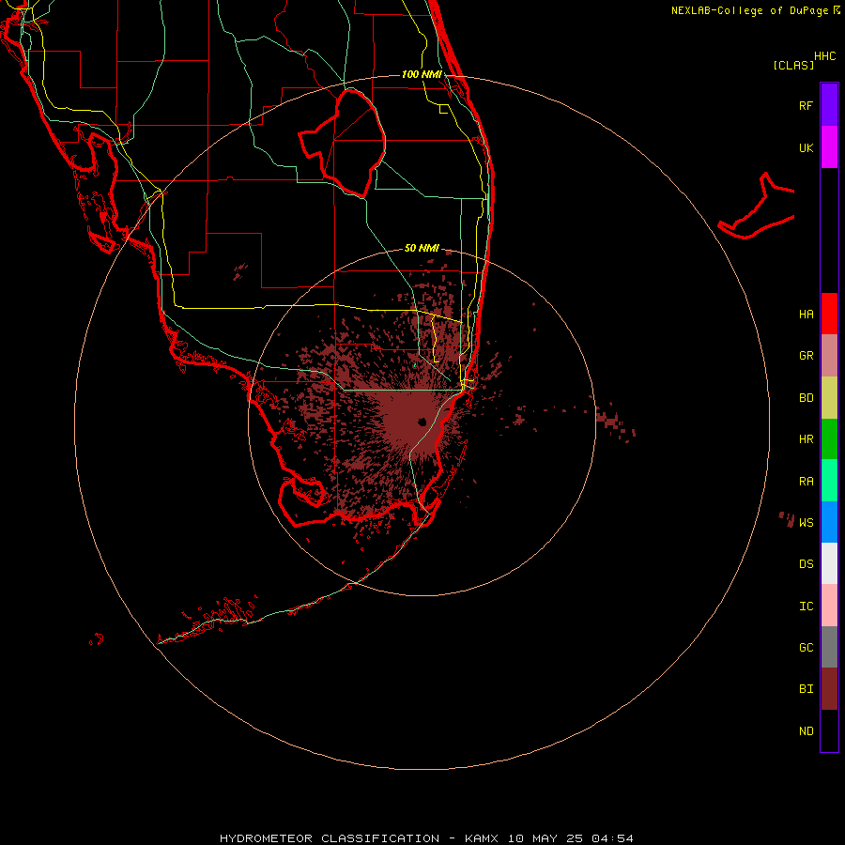Click the BI brown legend swatch
Screen dimensions: 845x845
tap(829, 689)
